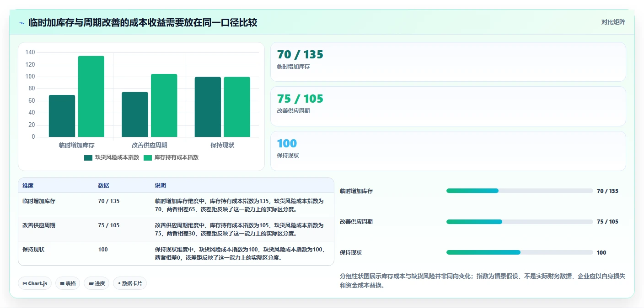The width and height of the screenshot is (644, 308).
Task: Click the description mentioning 两者相差30
Action: click(239, 229)
